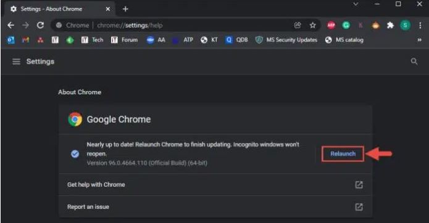Screen dimensions: 429x223
Task: Open the Settings hamburger menu
Action: (x=17, y=62)
